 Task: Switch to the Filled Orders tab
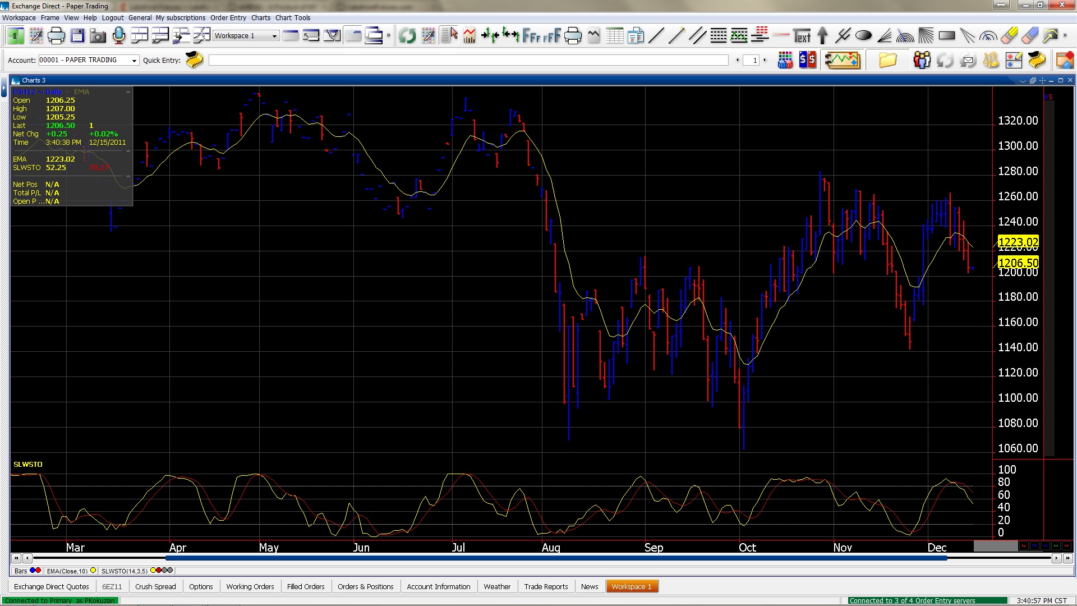click(x=306, y=586)
